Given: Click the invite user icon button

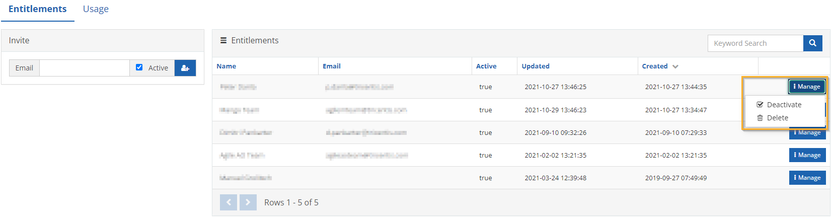Looking at the screenshot, I should pos(185,68).
